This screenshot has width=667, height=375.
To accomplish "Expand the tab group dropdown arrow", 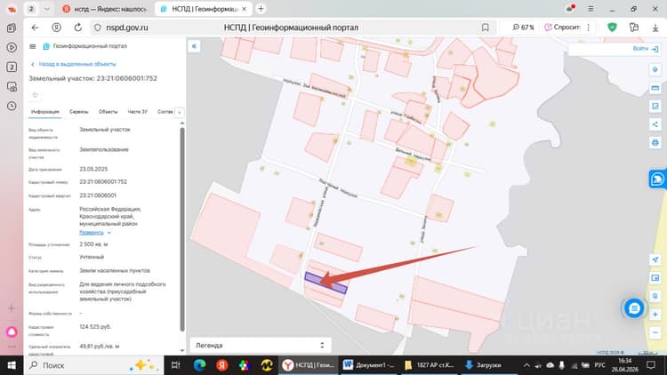I will pyautogui.click(x=47, y=9).
